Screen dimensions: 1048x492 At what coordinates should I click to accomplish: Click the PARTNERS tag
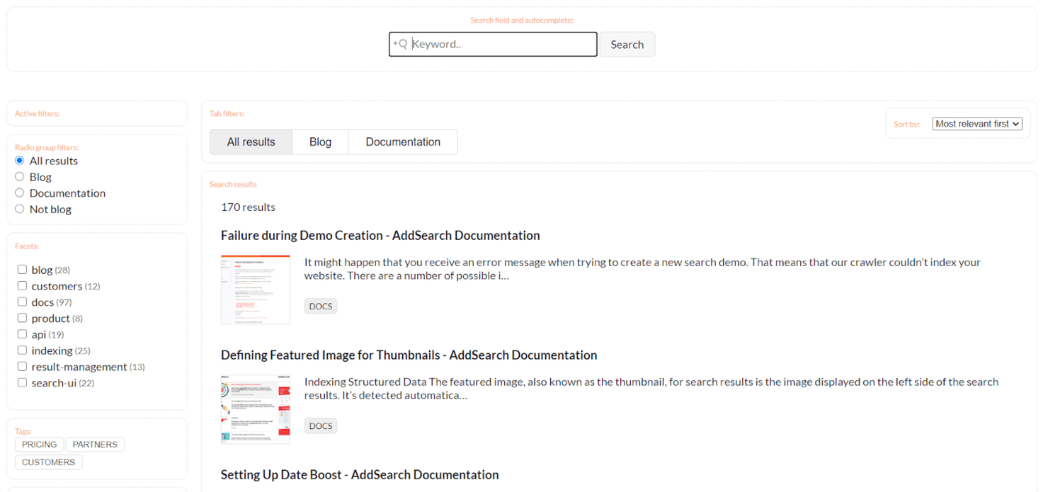[95, 445]
